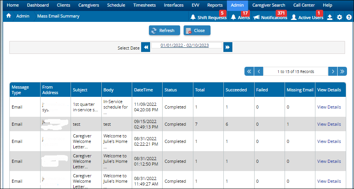The width and height of the screenshot is (354, 189).
Task: Go to the home icon in breadcrumb
Action: pyautogui.click(x=8, y=16)
